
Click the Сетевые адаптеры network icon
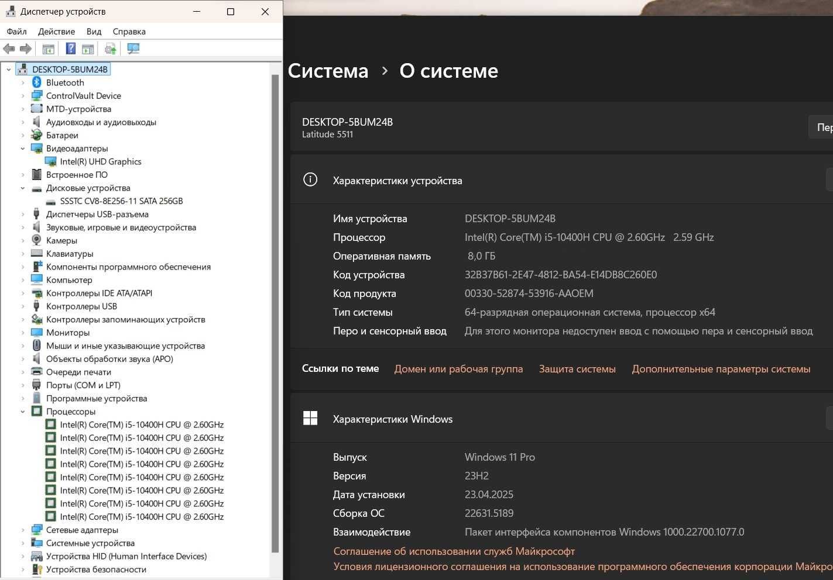(36, 530)
